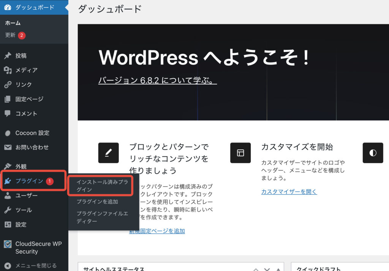The width and height of the screenshot is (389, 271).
Task: Click the media icon beside メディア
Action: [8, 70]
